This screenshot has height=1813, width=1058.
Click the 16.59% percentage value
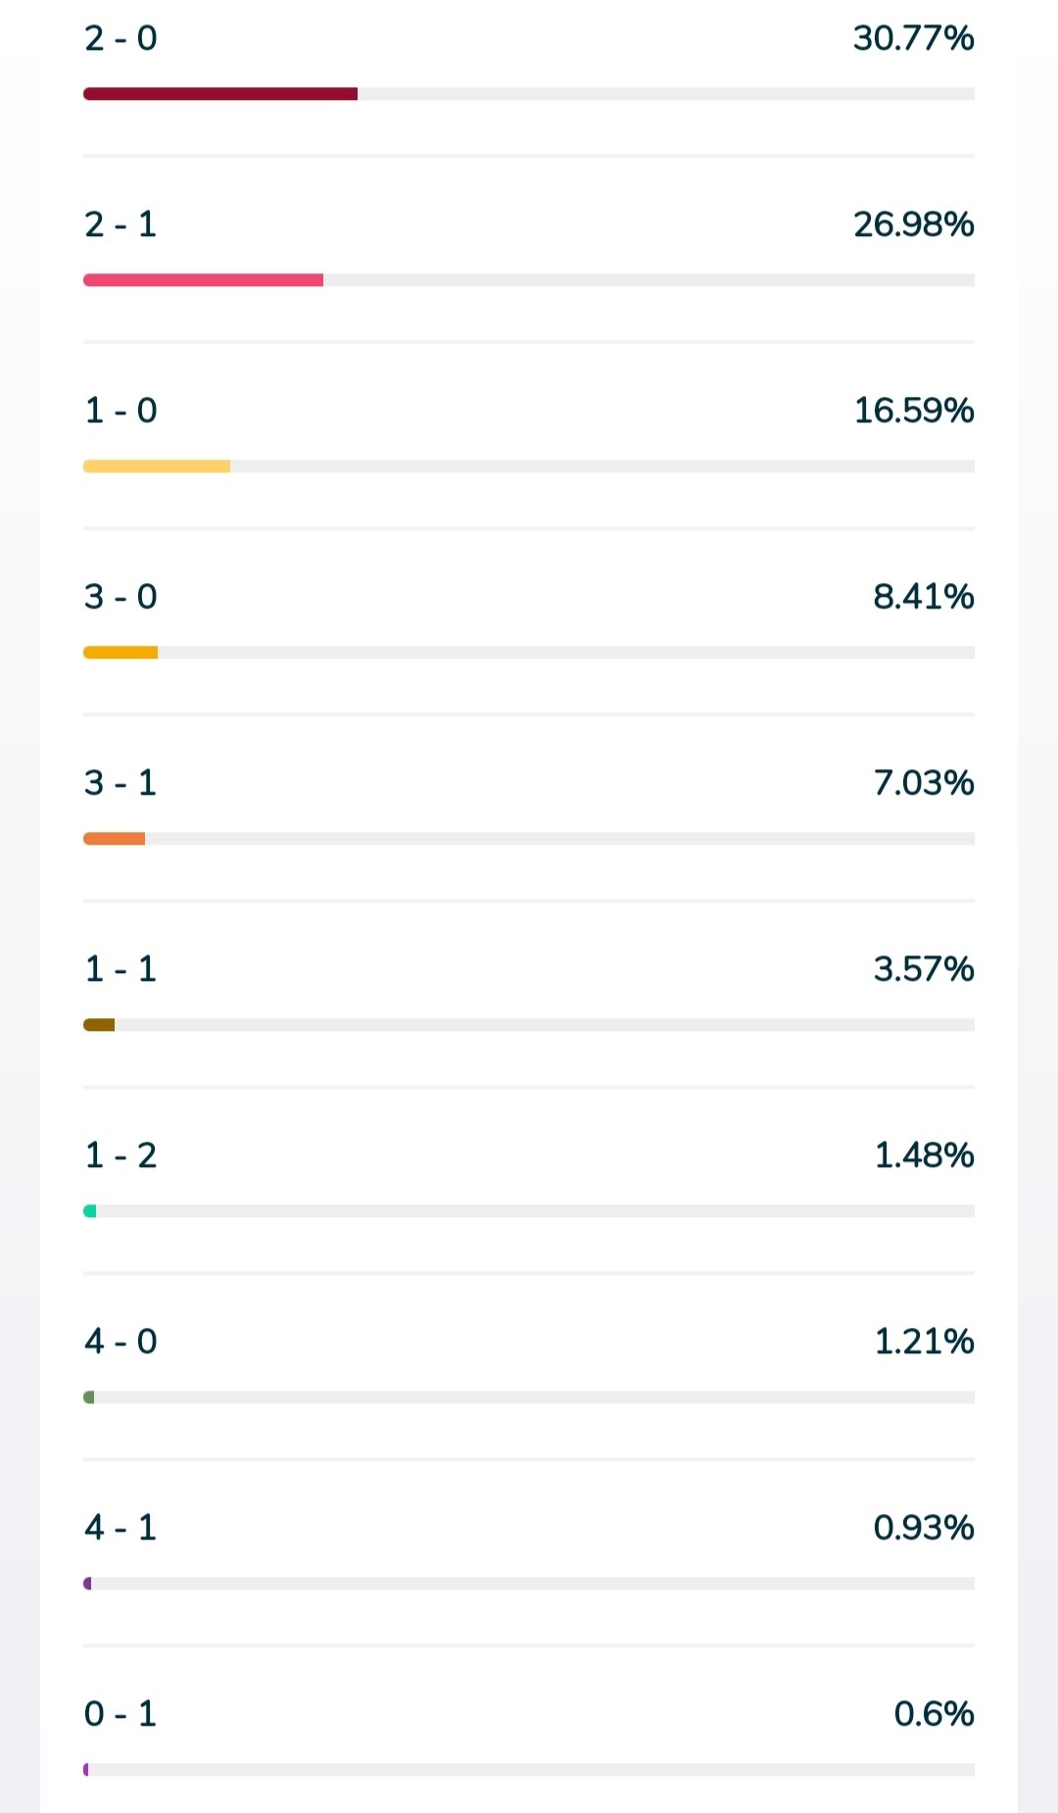point(913,411)
